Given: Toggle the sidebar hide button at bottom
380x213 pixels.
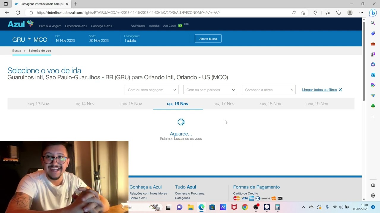Looking at the screenshot, I should tap(373, 185).
